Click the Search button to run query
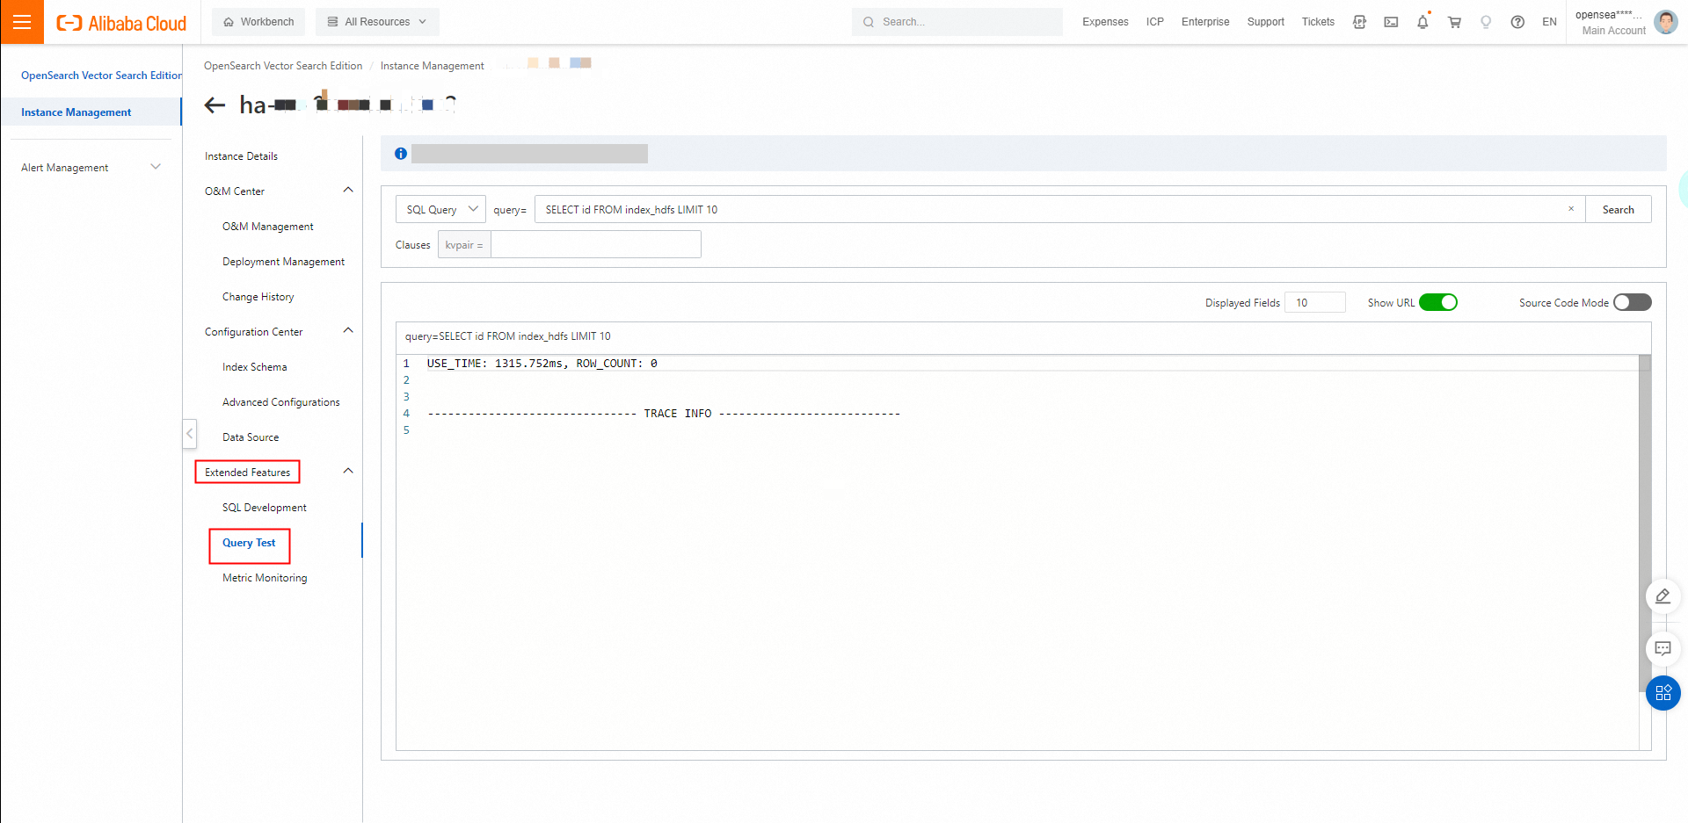This screenshot has height=823, width=1688. click(x=1618, y=209)
